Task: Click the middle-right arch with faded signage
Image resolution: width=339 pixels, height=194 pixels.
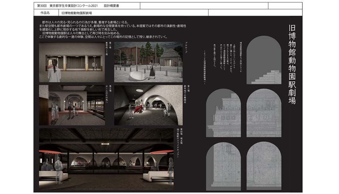Action: pyautogui.click(x=264, y=113)
